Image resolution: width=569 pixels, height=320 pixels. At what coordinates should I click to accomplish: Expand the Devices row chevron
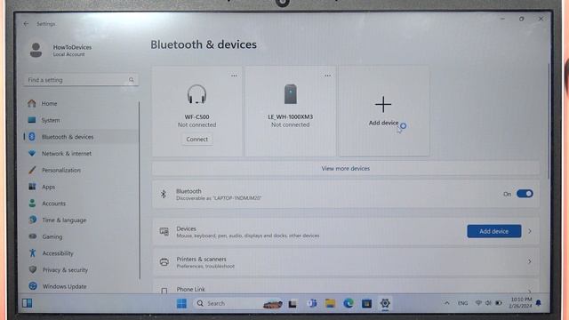530,231
